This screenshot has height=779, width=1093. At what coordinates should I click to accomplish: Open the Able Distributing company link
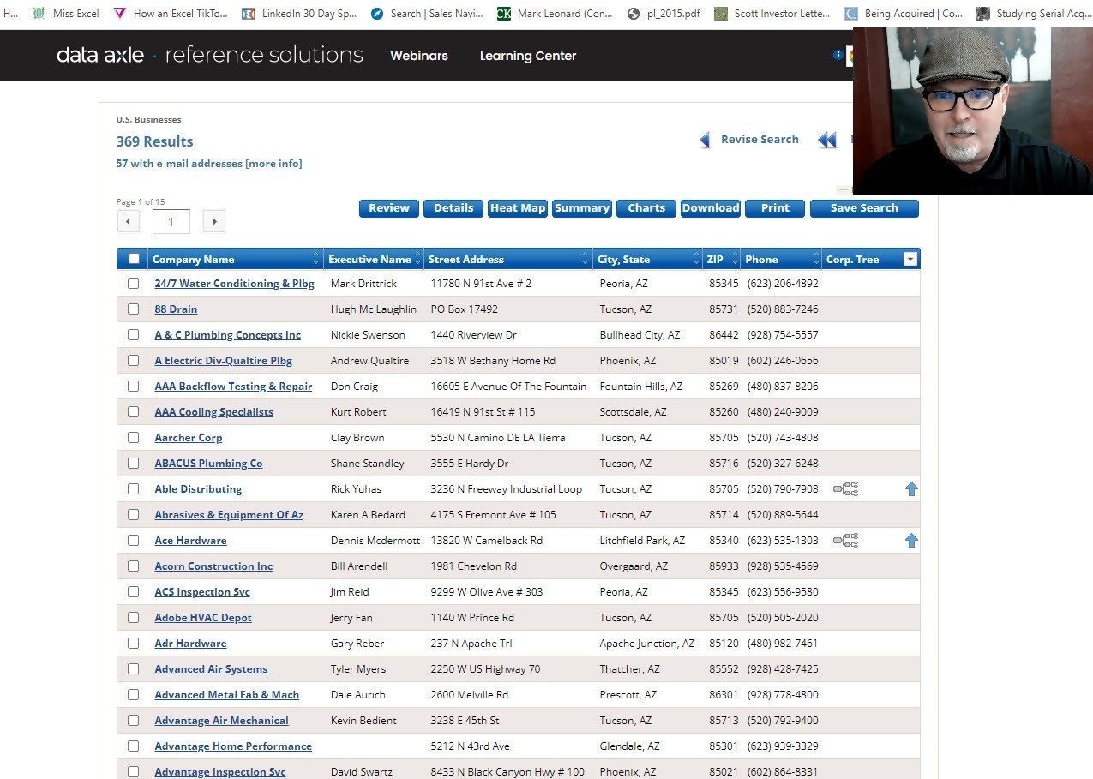[198, 489]
